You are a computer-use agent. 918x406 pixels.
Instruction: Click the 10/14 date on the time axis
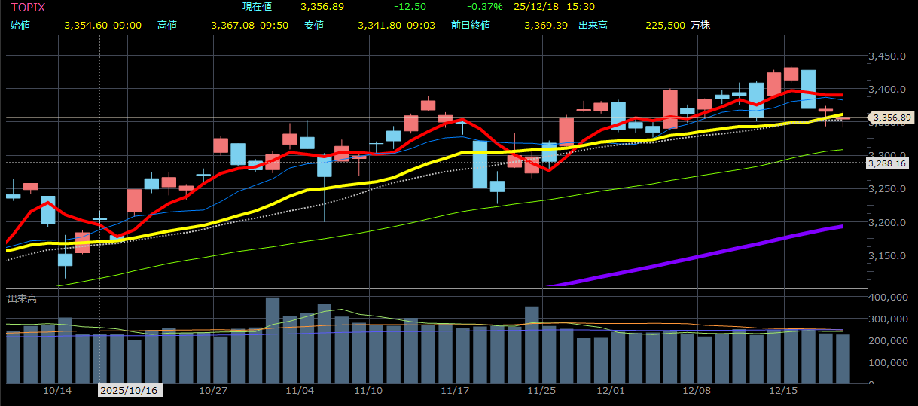pos(57,391)
